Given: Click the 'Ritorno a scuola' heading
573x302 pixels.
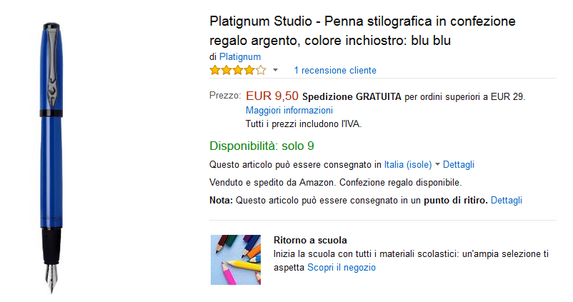Looking at the screenshot, I should point(309,240).
